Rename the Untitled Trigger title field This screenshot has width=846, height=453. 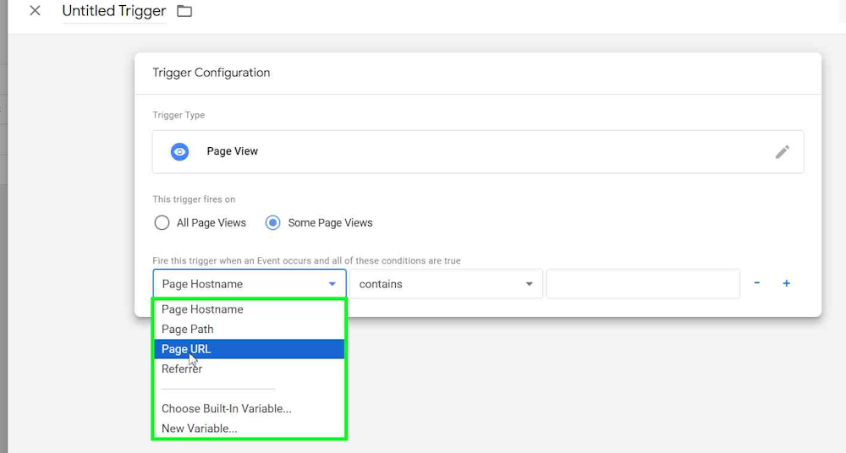coord(113,12)
